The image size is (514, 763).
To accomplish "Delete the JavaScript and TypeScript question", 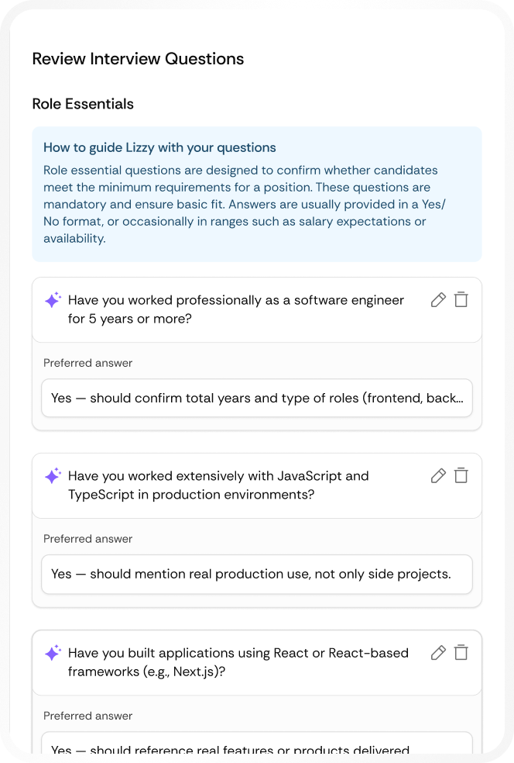I will pos(461,475).
